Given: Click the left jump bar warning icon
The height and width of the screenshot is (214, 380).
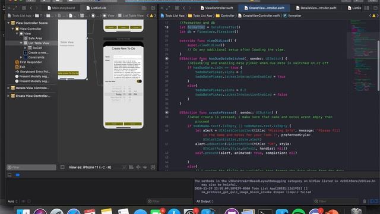Looking at the screenshot, I should point(151,15).
